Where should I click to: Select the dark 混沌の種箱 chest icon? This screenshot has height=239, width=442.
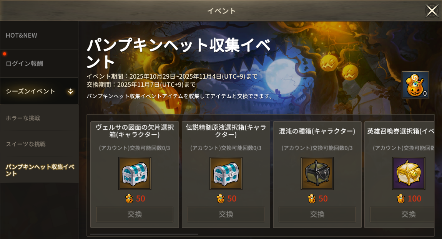(317, 173)
